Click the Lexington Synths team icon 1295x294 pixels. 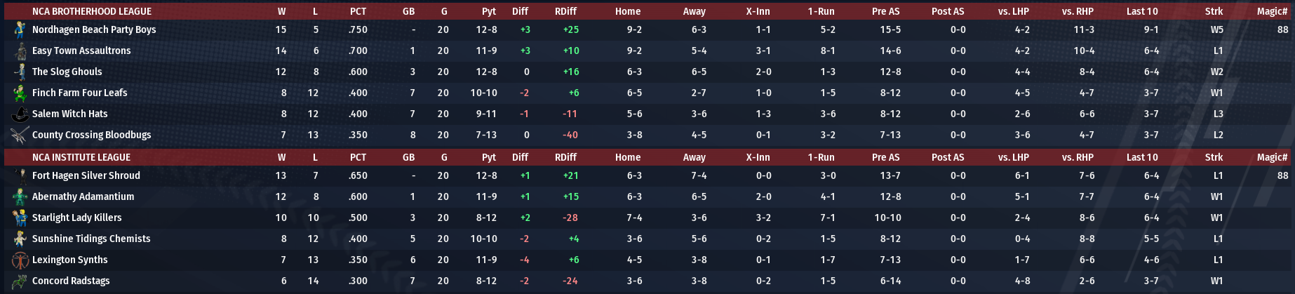tap(20, 260)
